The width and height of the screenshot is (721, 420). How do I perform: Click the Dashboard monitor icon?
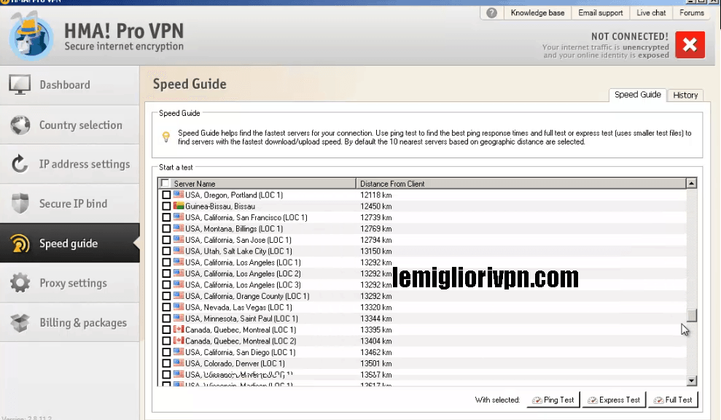pos(20,85)
